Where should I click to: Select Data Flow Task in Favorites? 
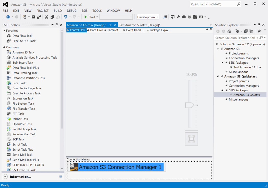[22, 36]
